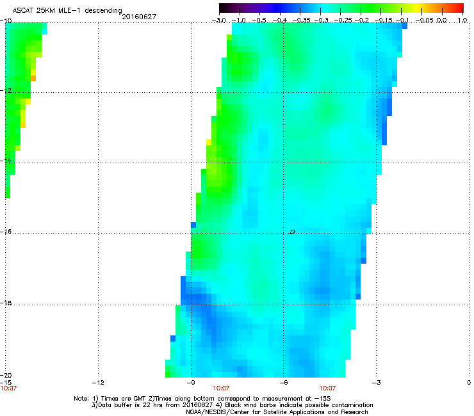Click the orange pixel in left swath
The image size is (474, 416).
pyautogui.click(x=33, y=78)
